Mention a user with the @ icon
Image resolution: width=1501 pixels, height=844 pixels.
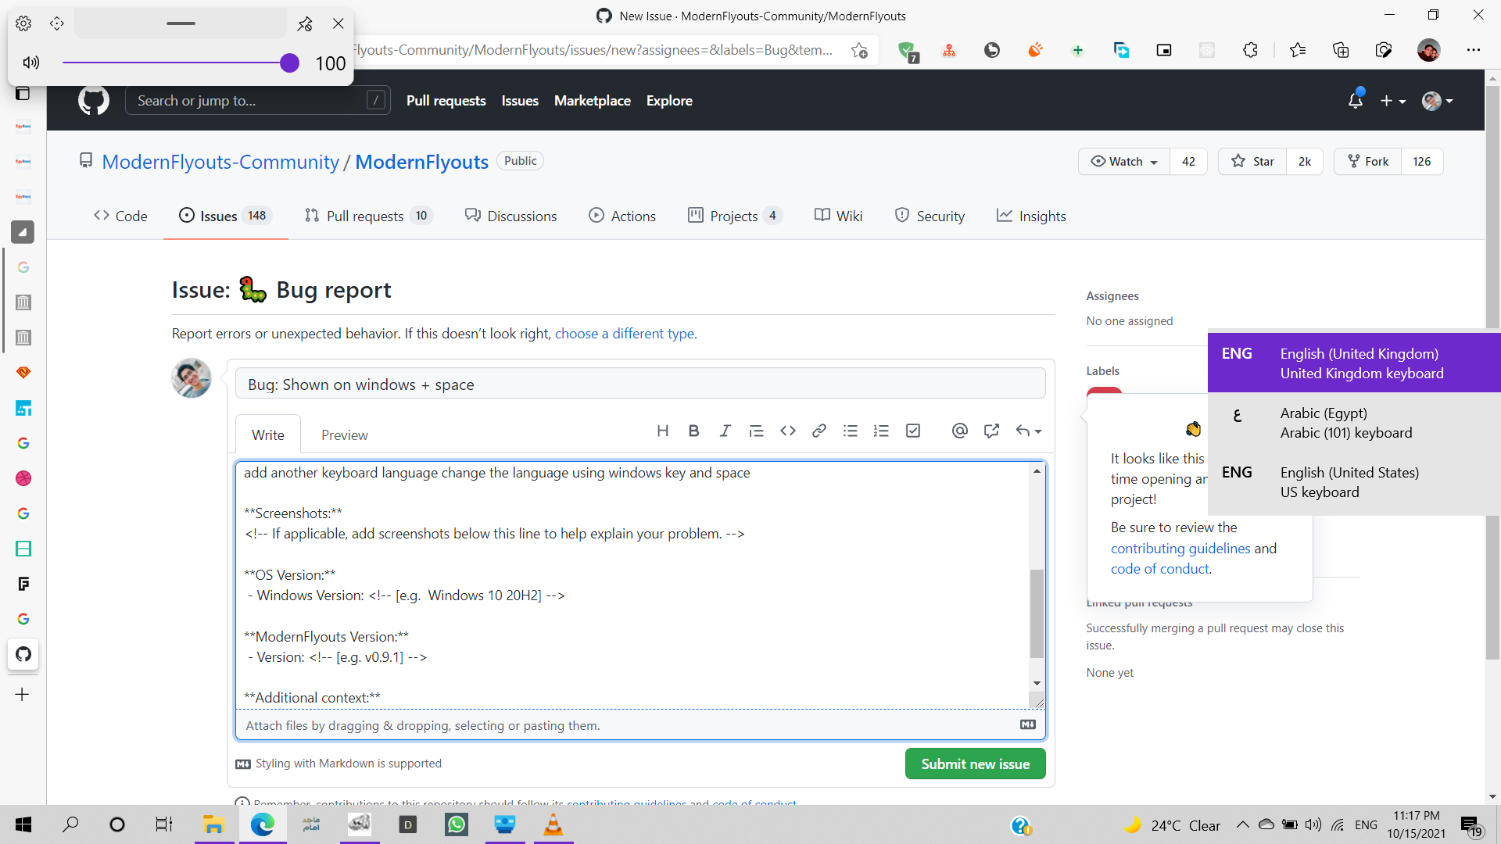click(959, 431)
